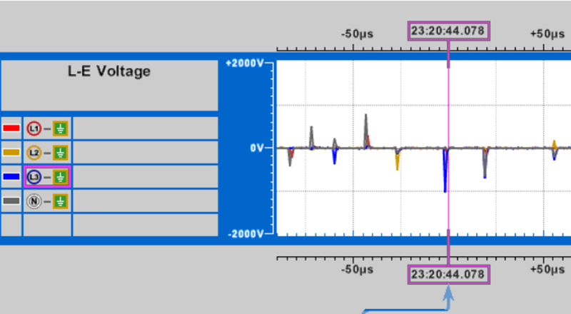
Task: Click the red L1 color swatch
Action: pos(11,128)
